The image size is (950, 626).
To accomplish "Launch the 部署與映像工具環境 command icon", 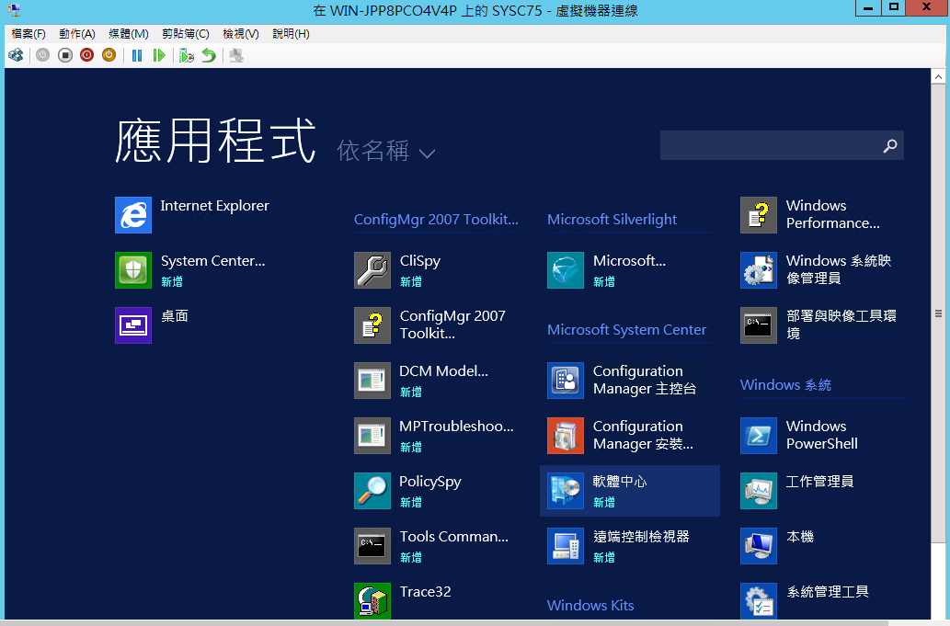I will (759, 325).
